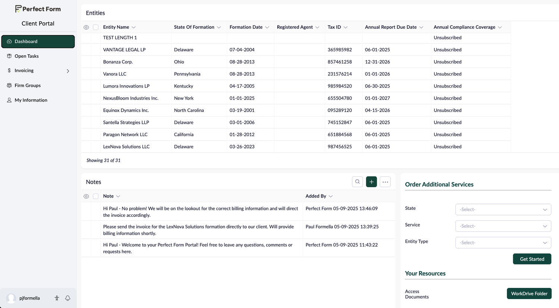Open the Registered Agent column dropdown arrow

[x=318, y=27]
